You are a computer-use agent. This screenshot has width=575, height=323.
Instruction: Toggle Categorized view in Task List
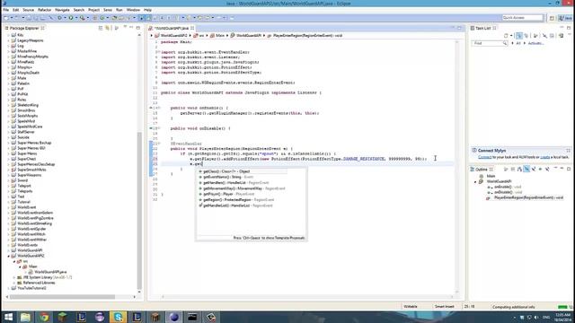point(519,36)
